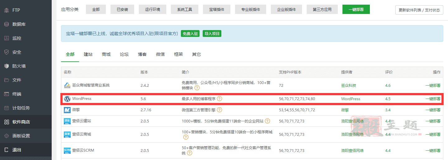Click the security shield check icon
Screen dimensions: 448x160
7,52
